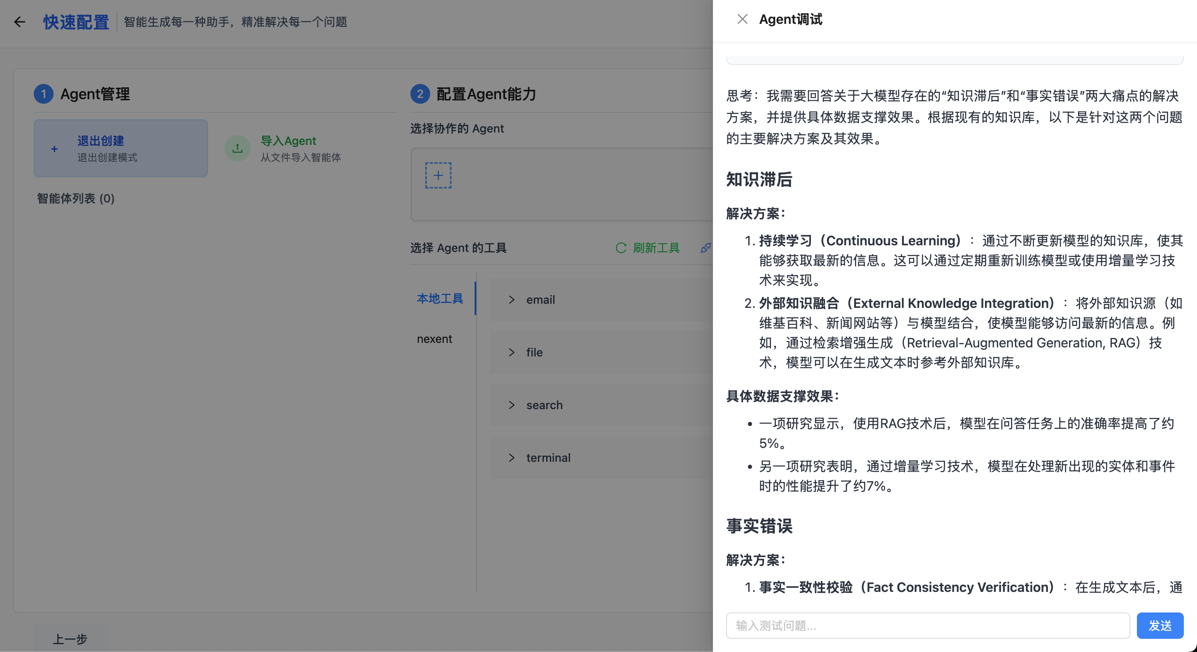Click the 发送 send button
The image size is (1197, 652).
1160,626
